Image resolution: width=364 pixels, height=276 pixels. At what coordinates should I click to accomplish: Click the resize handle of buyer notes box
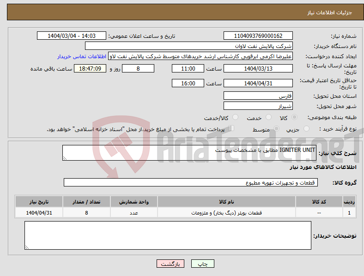[27, 247]
